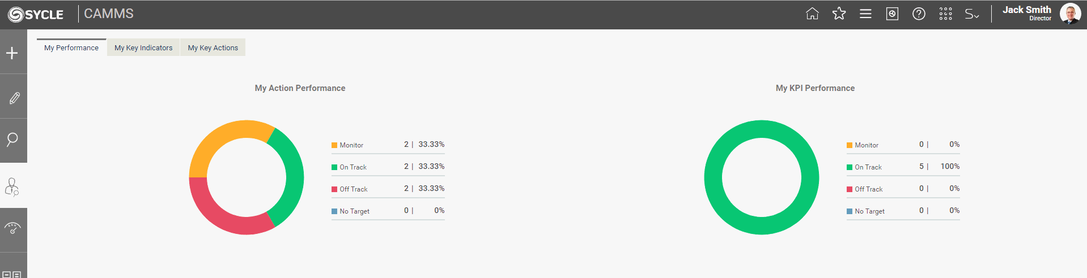Click the square report icon in top bar

click(x=892, y=14)
